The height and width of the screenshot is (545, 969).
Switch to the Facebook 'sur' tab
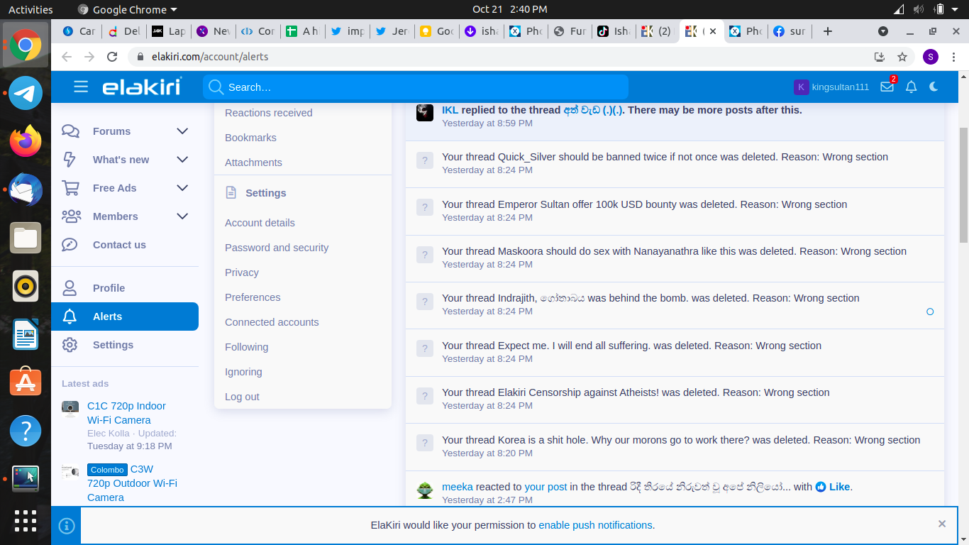coord(789,31)
